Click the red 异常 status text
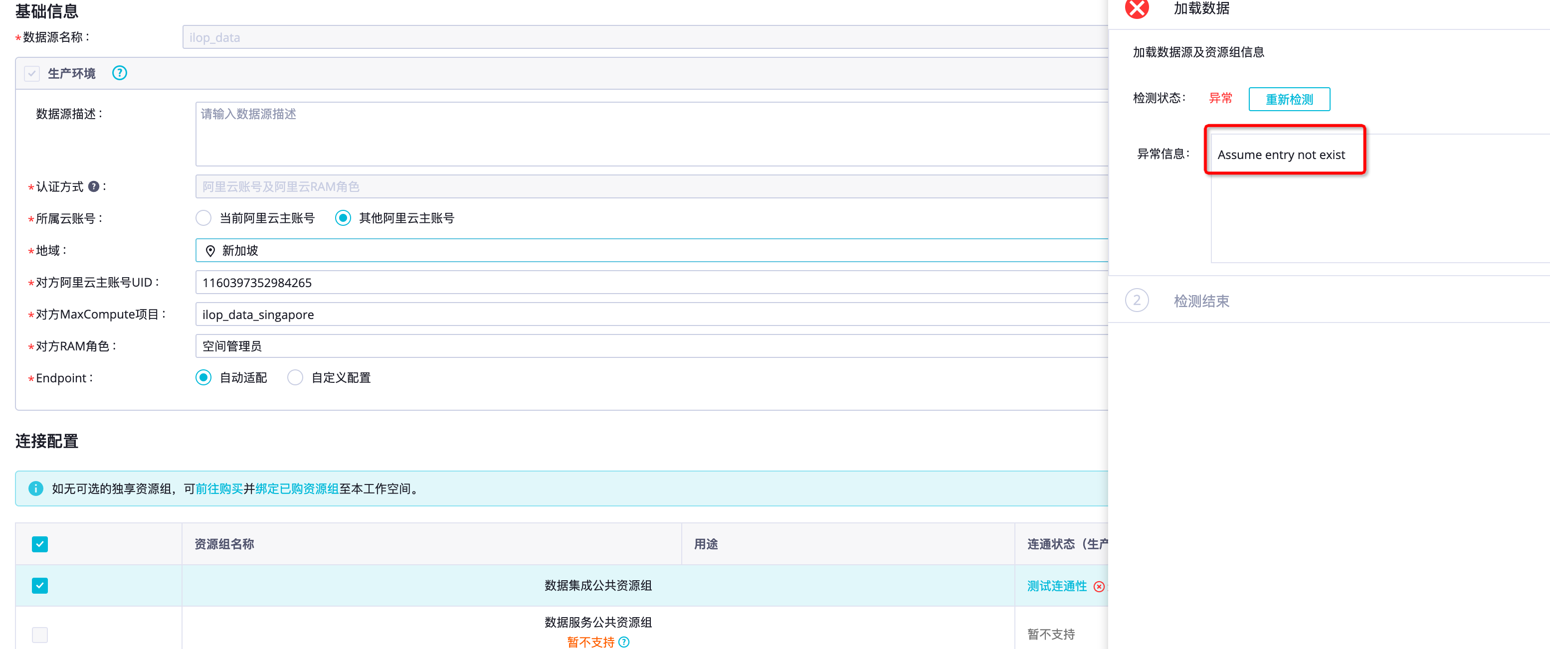The height and width of the screenshot is (649, 1550). [x=1220, y=98]
